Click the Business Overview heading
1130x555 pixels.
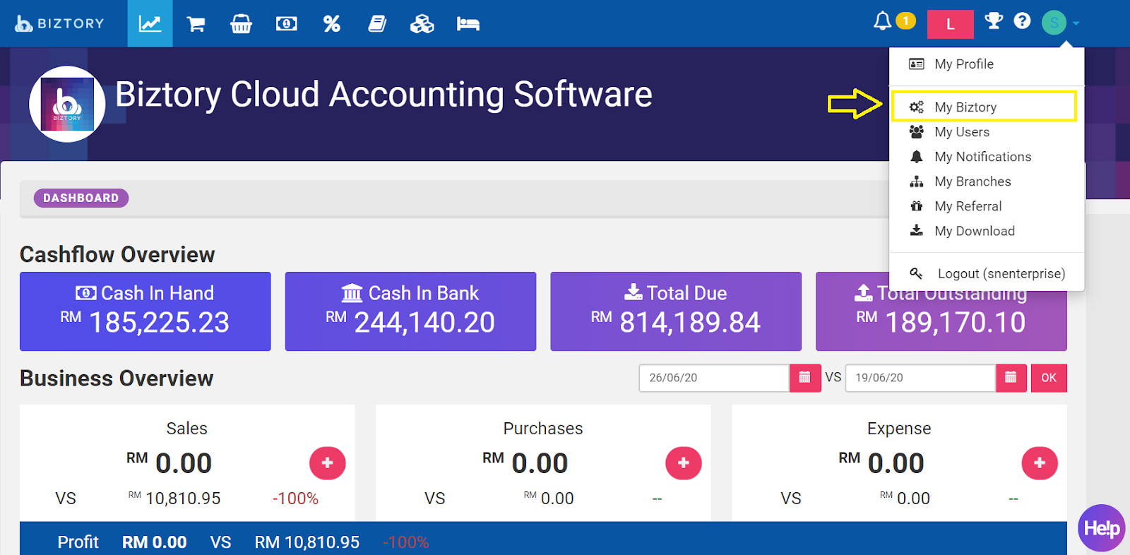[x=117, y=378]
